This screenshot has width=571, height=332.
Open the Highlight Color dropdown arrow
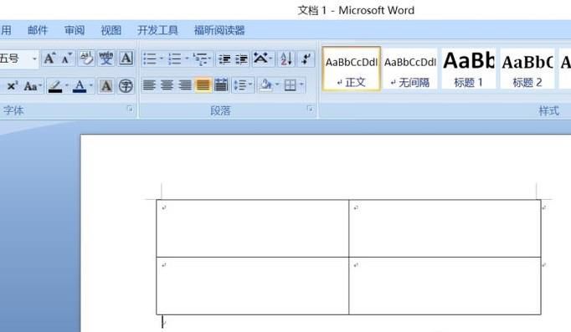[67, 86]
